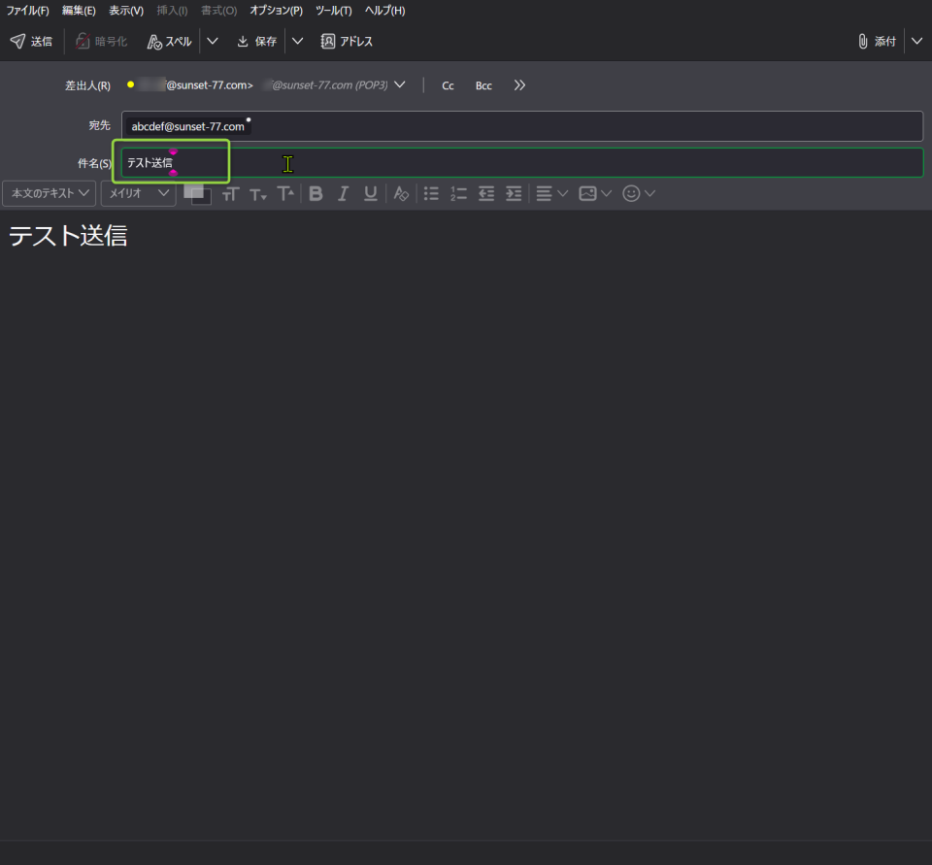The image size is (932, 865).
Task: Apply numbered list formatting
Action: point(459,193)
